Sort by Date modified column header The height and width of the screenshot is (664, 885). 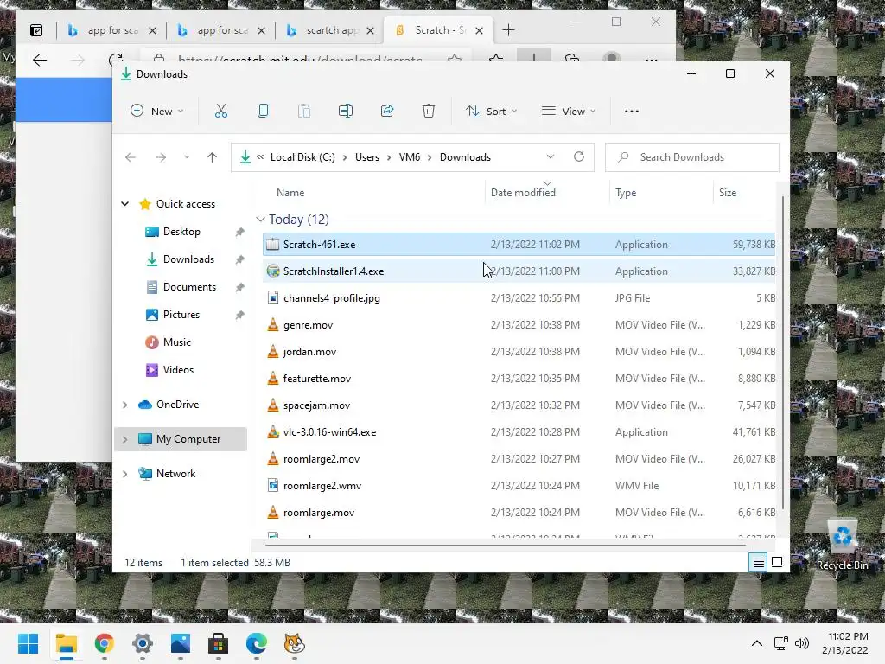[x=523, y=193]
